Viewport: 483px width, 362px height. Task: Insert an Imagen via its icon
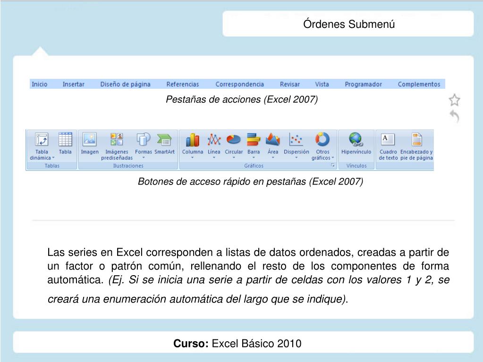(x=90, y=139)
